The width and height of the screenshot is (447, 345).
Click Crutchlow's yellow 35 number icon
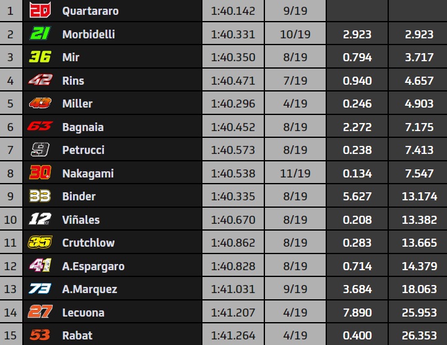coord(40,242)
